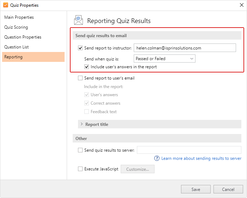The width and height of the screenshot is (247, 198).
Task: Open Question Properties section
Action: [23, 37]
